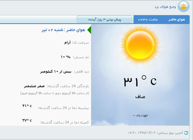
Task: Click the small refresh icon beside last update time
Action: (x=186, y=133)
